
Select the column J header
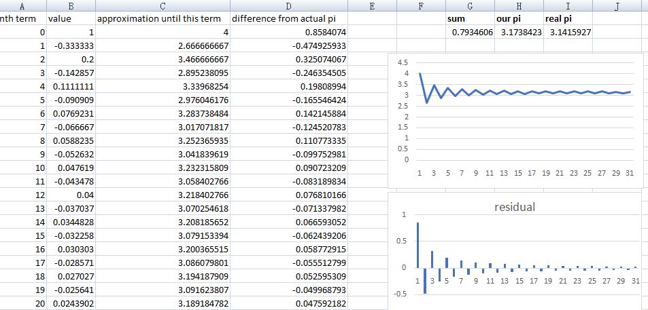[616, 6]
